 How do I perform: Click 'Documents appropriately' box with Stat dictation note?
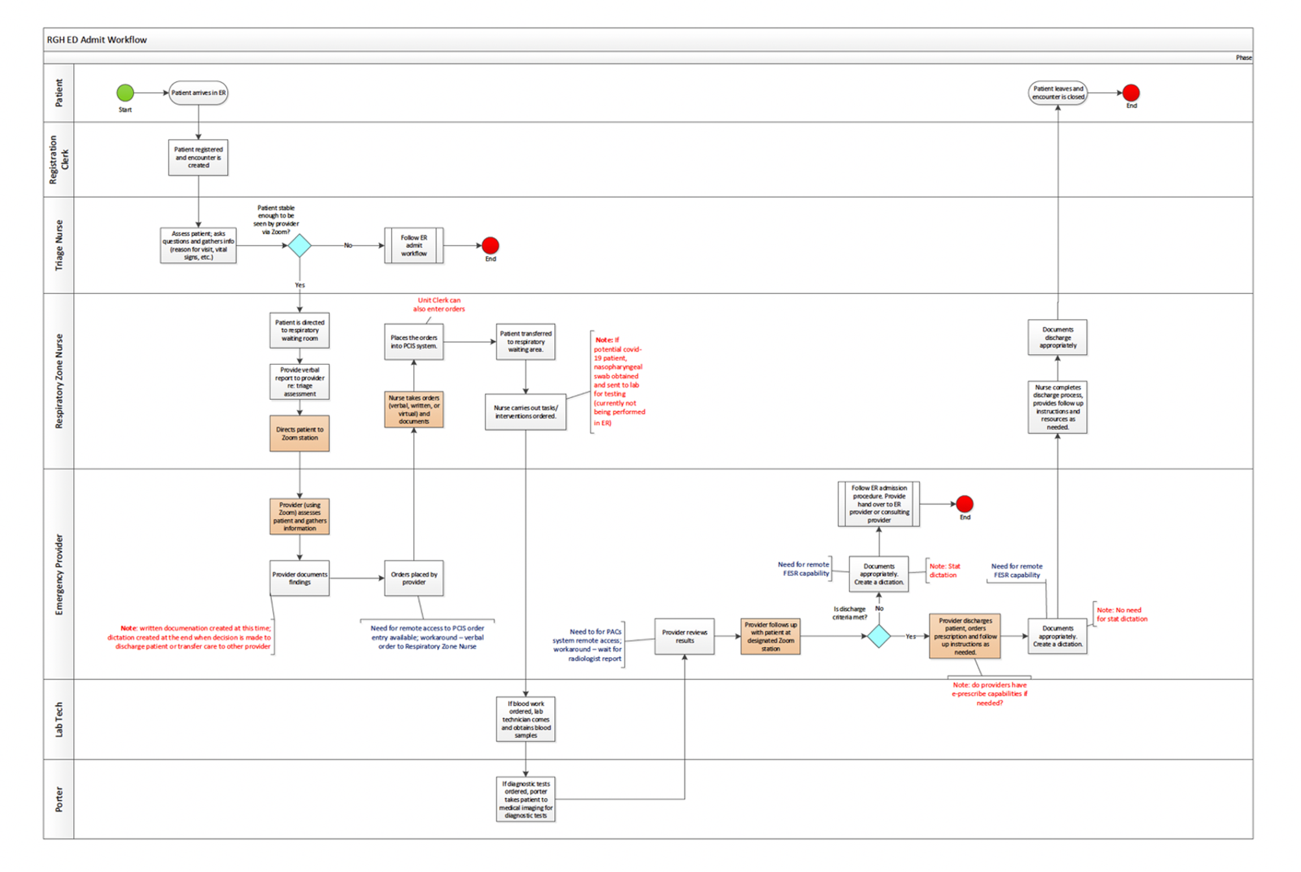point(879,574)
